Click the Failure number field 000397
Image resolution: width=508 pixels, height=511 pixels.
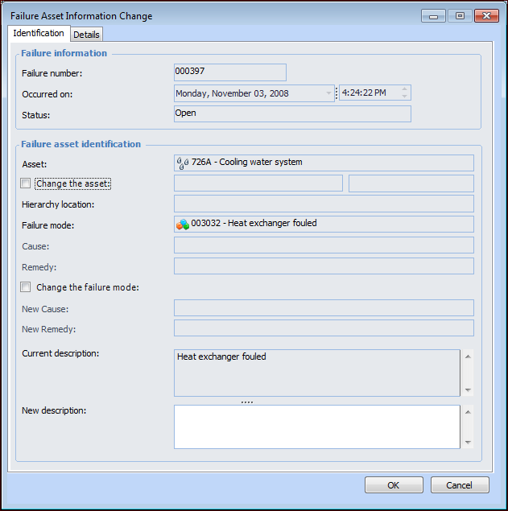(x=230, y=72)
